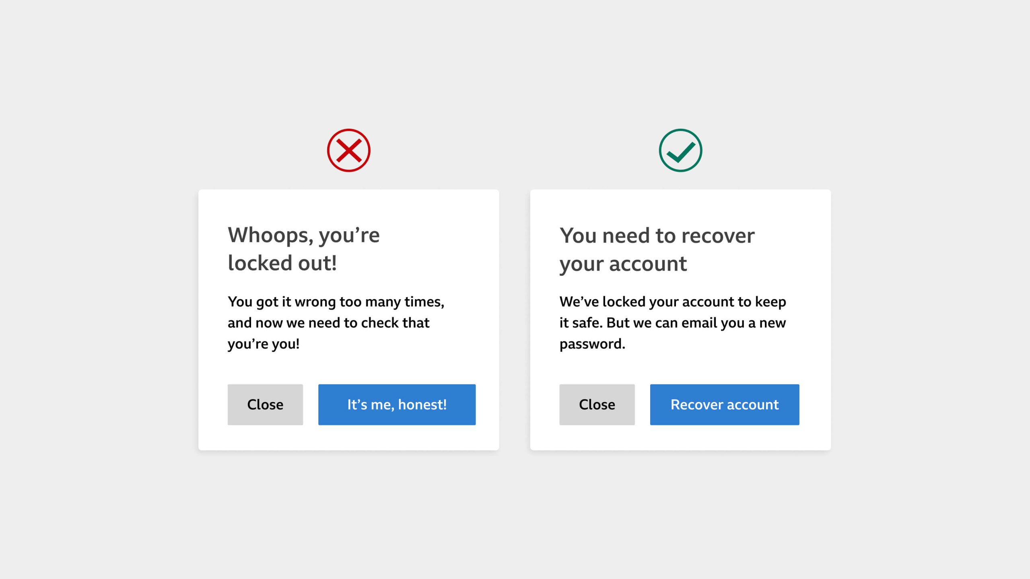Click the blue primary button in the right dialog
The image size is (1030, 579).
point(724,404)
